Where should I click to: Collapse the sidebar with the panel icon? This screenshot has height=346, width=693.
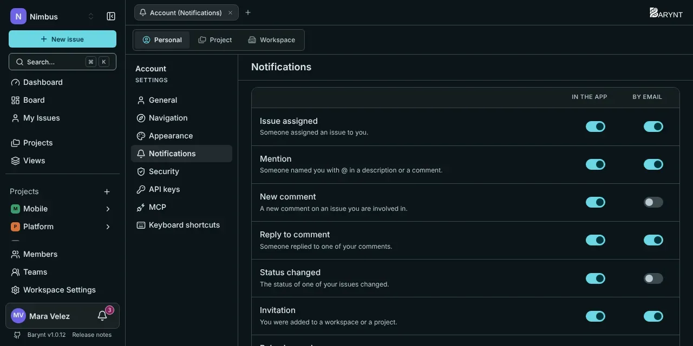[111, 16]
